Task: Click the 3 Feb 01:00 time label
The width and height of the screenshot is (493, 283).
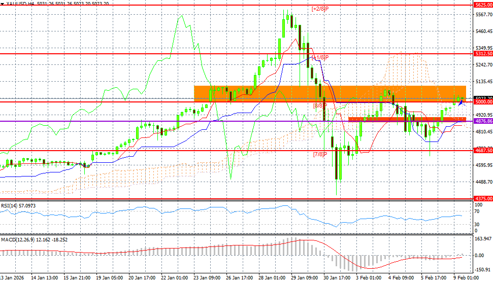Action: click(369, 278)
